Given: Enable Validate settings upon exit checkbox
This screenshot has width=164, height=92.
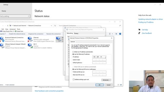Looking at the screenshot, I should [74, 79].
